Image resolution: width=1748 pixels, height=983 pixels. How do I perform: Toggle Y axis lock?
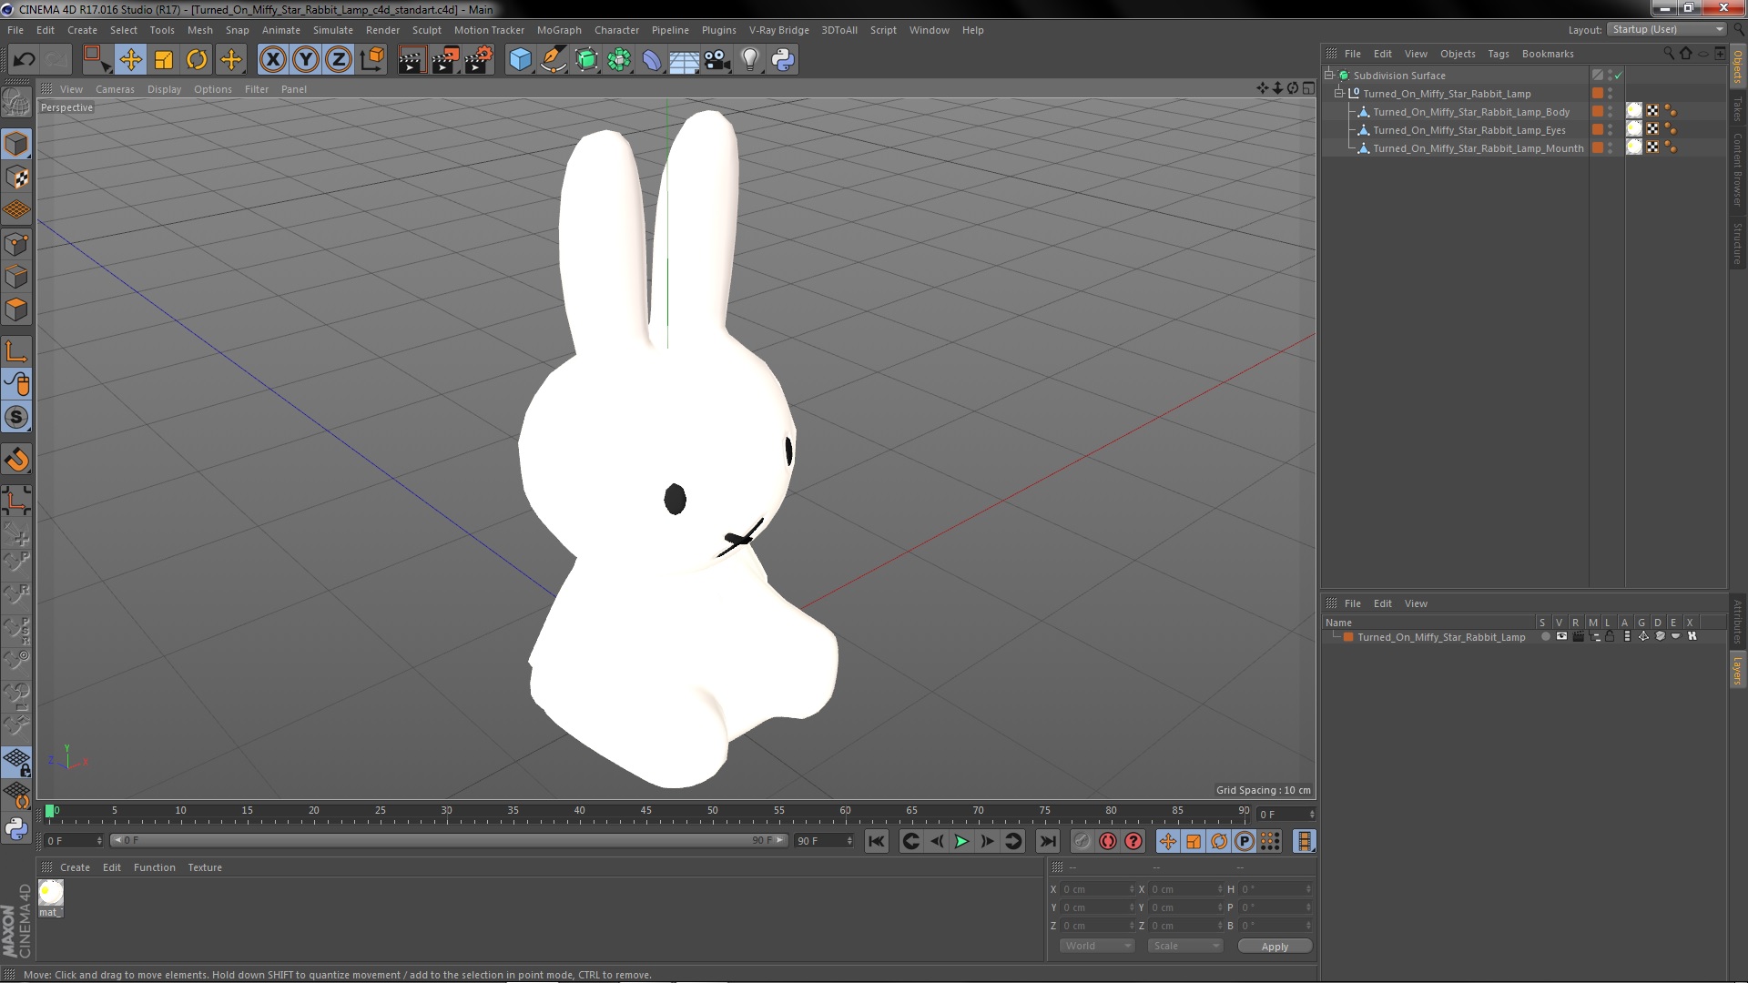306,60
